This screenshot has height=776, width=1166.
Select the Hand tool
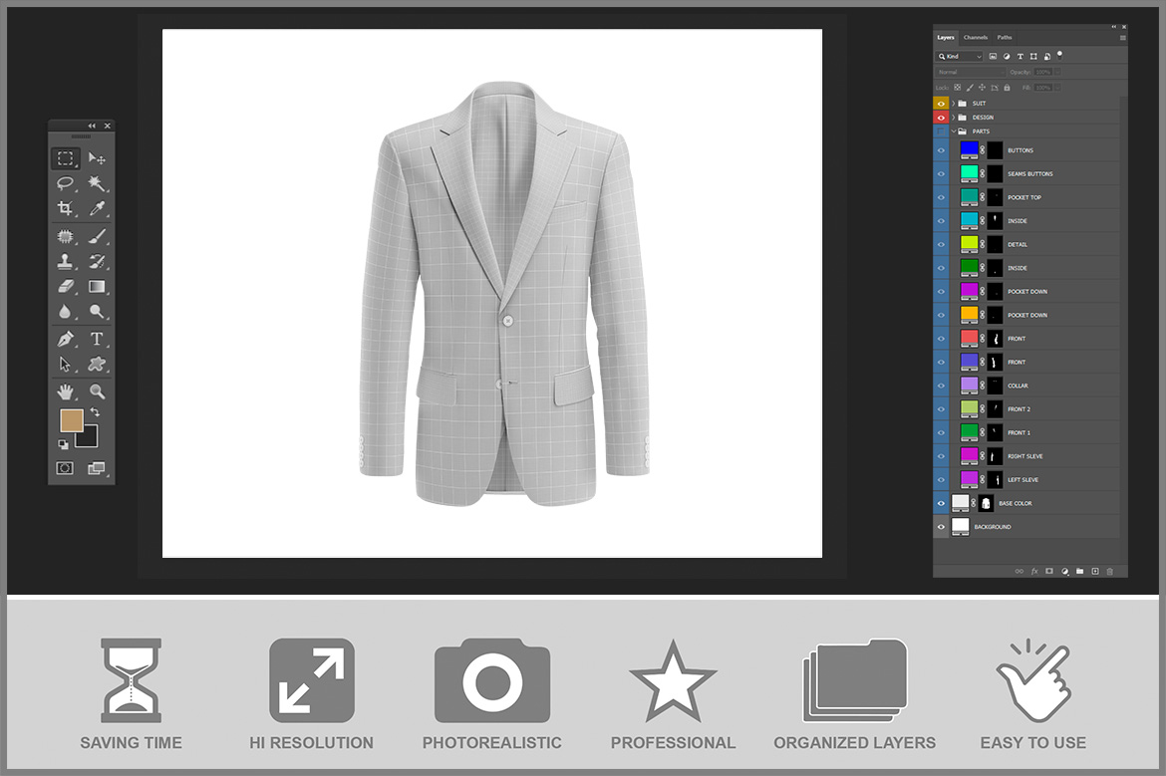65,391
